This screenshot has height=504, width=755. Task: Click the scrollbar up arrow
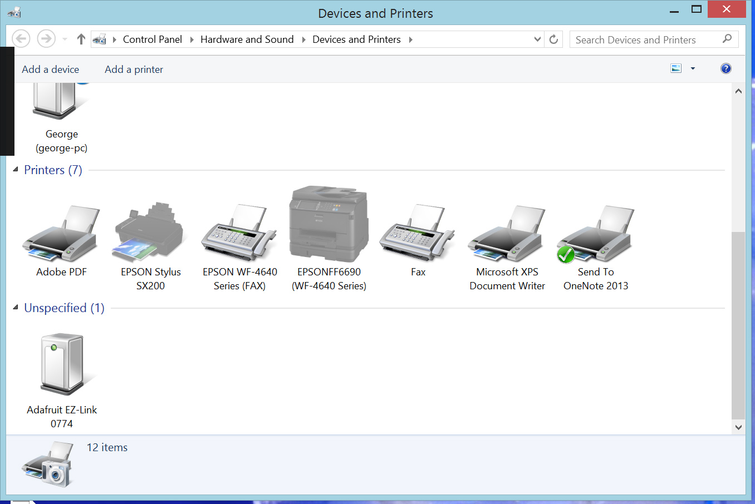[x=738, y=91]
